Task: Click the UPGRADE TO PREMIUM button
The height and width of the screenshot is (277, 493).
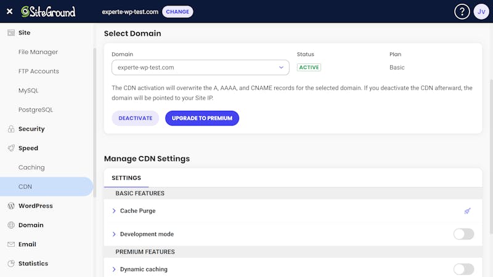Action: [x=202, y=118]
